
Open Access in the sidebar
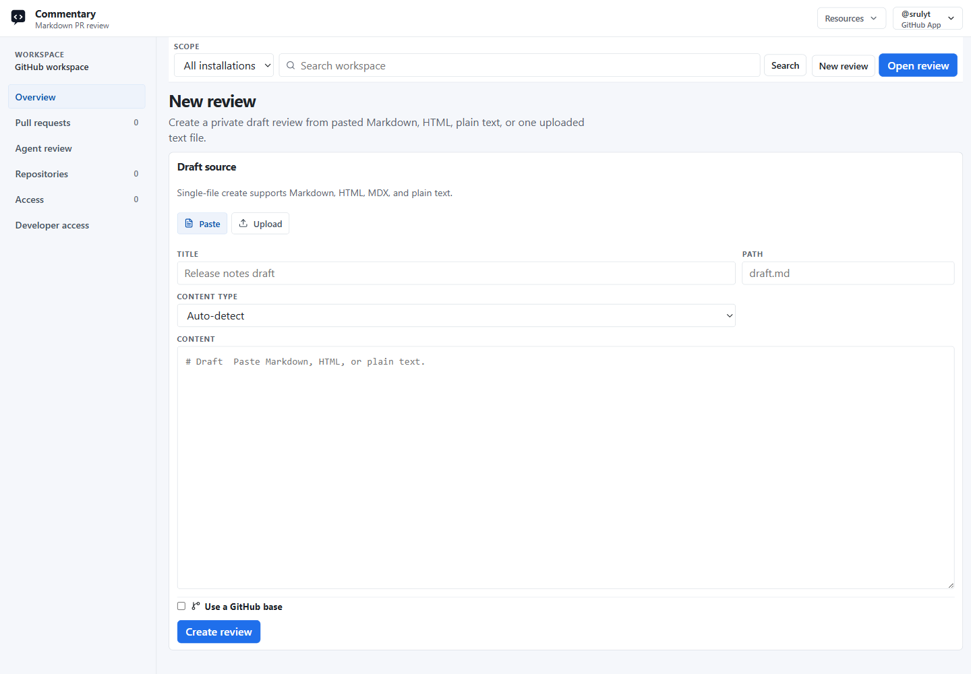77,200
